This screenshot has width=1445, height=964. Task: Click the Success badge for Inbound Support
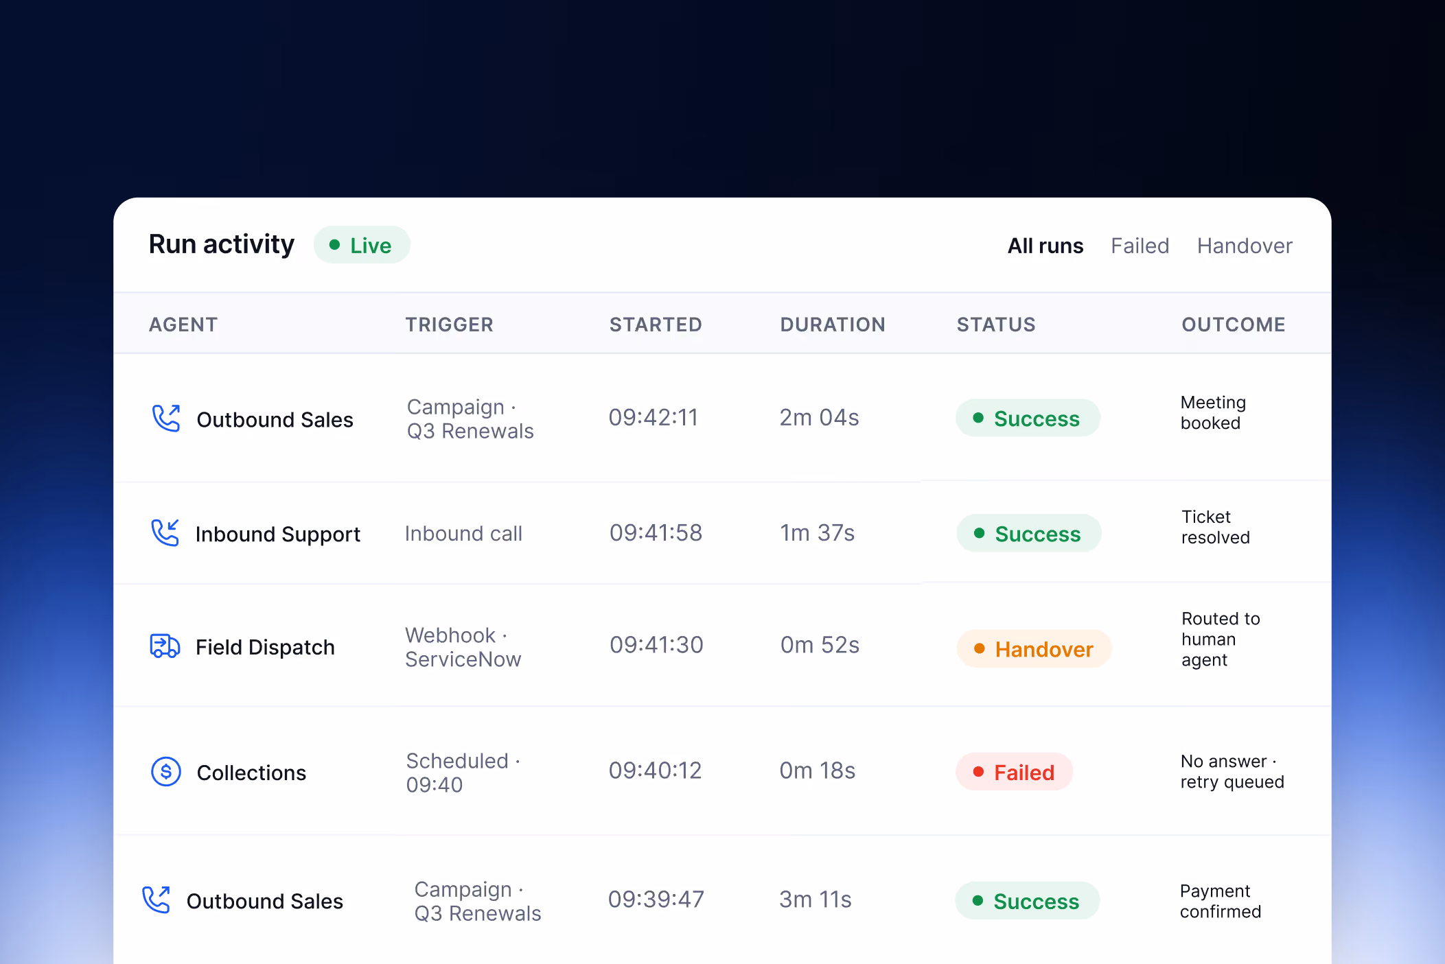[x=1029, y=533]
